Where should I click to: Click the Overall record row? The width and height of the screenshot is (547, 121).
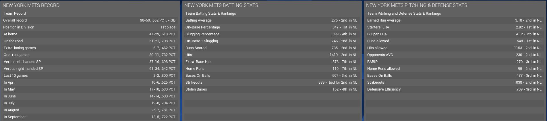[x=89, y=20]
